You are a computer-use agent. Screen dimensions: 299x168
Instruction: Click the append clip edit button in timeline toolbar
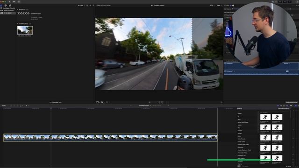(x=17, y=106)
